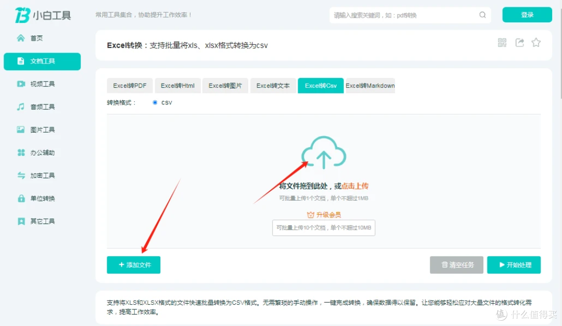Open 办公辅助 in the sidebar
Viewport: 562px width, 326px height.
(42, 153)
